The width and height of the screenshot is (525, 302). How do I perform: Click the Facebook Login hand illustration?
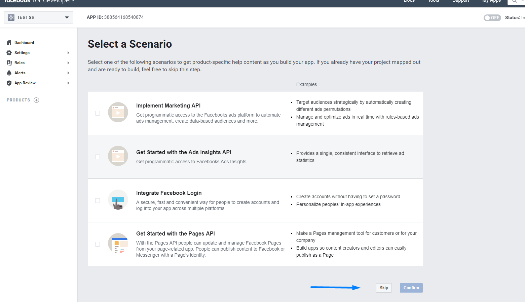tap(118, 200)
